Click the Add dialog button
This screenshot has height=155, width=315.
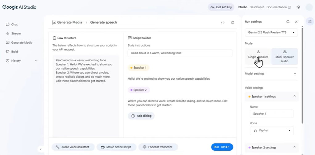141,116
